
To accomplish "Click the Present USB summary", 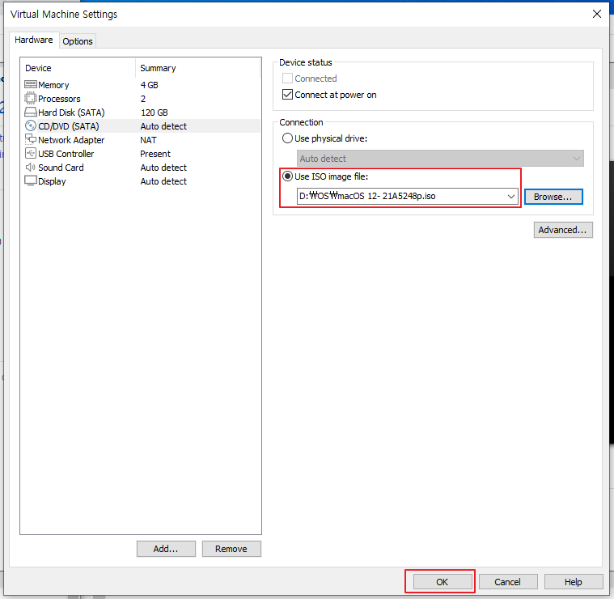I will [x=155, y=154].
